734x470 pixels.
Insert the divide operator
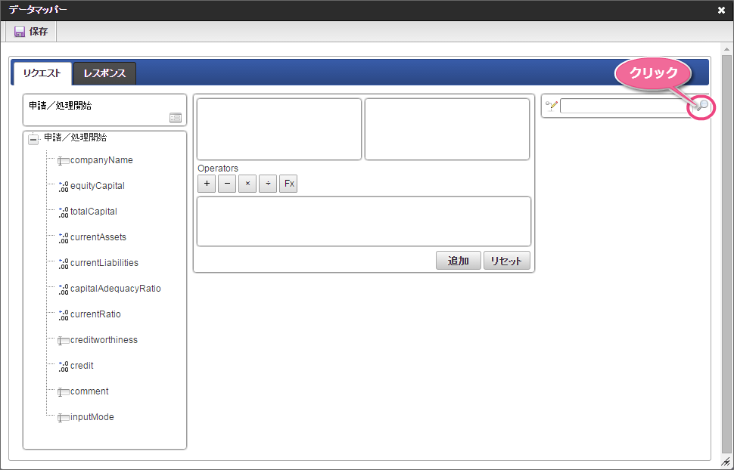(268, 184)
